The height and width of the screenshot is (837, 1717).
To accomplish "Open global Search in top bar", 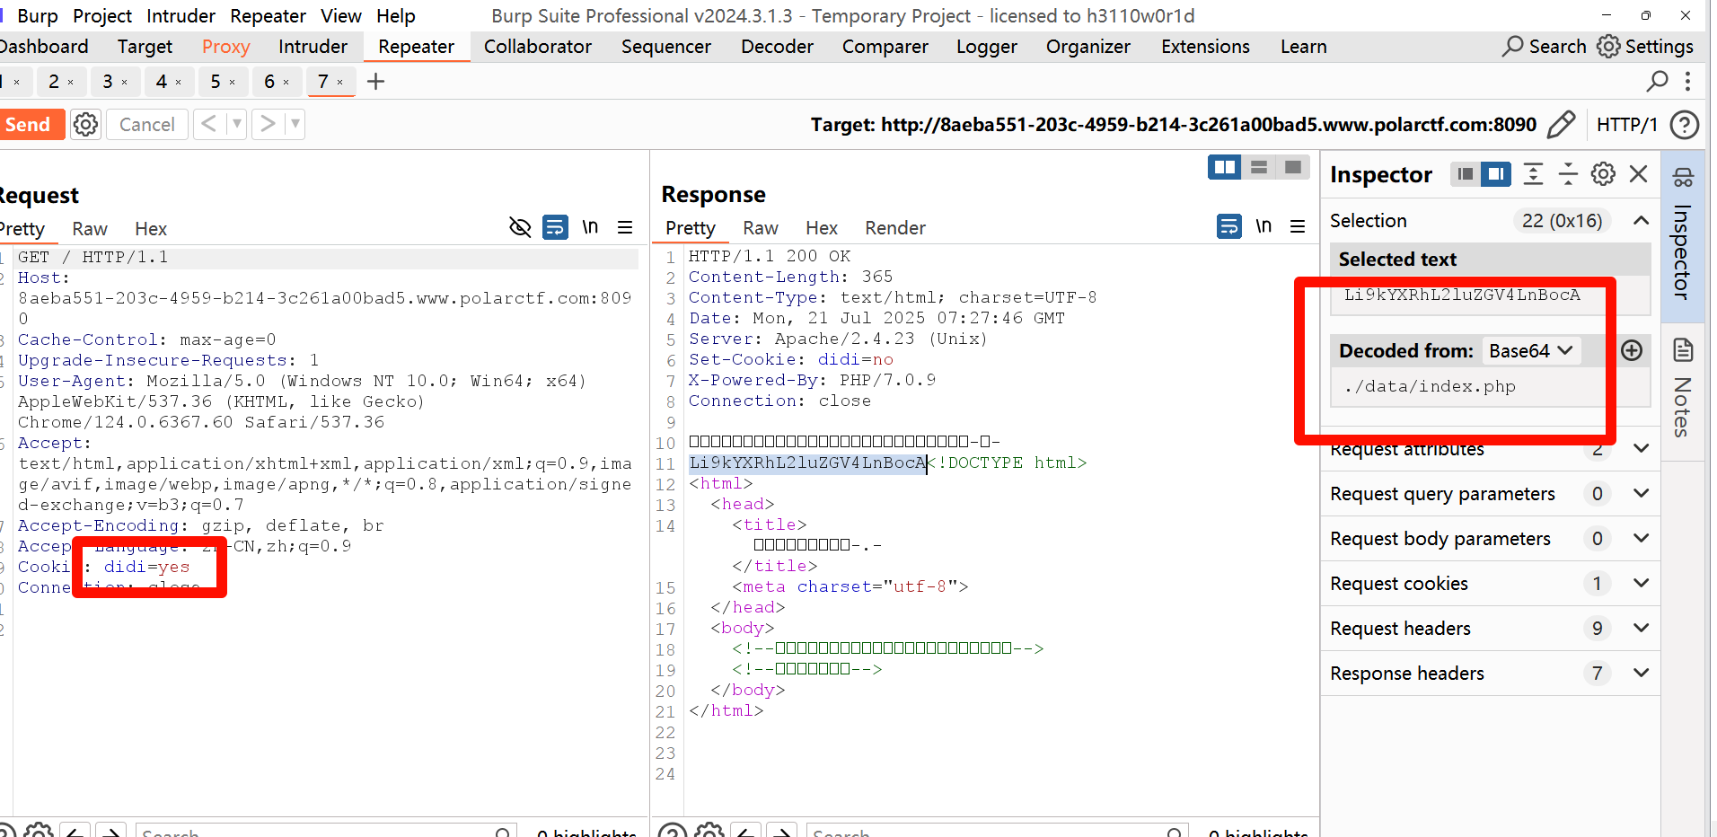I will (x=1545, y=46).
